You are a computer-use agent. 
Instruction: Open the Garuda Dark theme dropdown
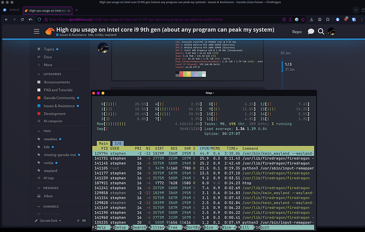tap(48, 220)
